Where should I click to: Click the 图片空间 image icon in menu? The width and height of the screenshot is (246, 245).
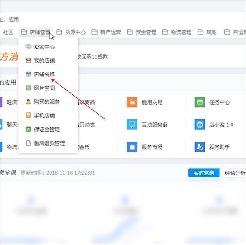click(x=28, y=88)
